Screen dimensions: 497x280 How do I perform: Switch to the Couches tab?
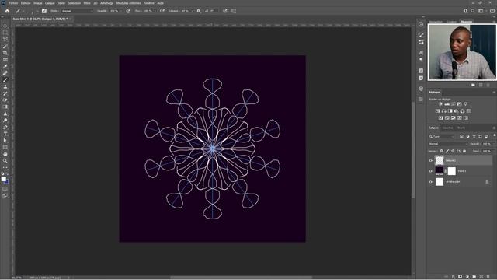click(448, 128)
